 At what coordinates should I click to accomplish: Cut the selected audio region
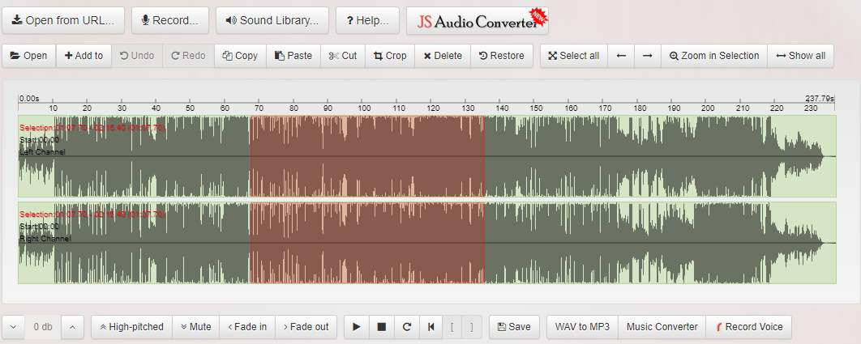pos(343,56)
